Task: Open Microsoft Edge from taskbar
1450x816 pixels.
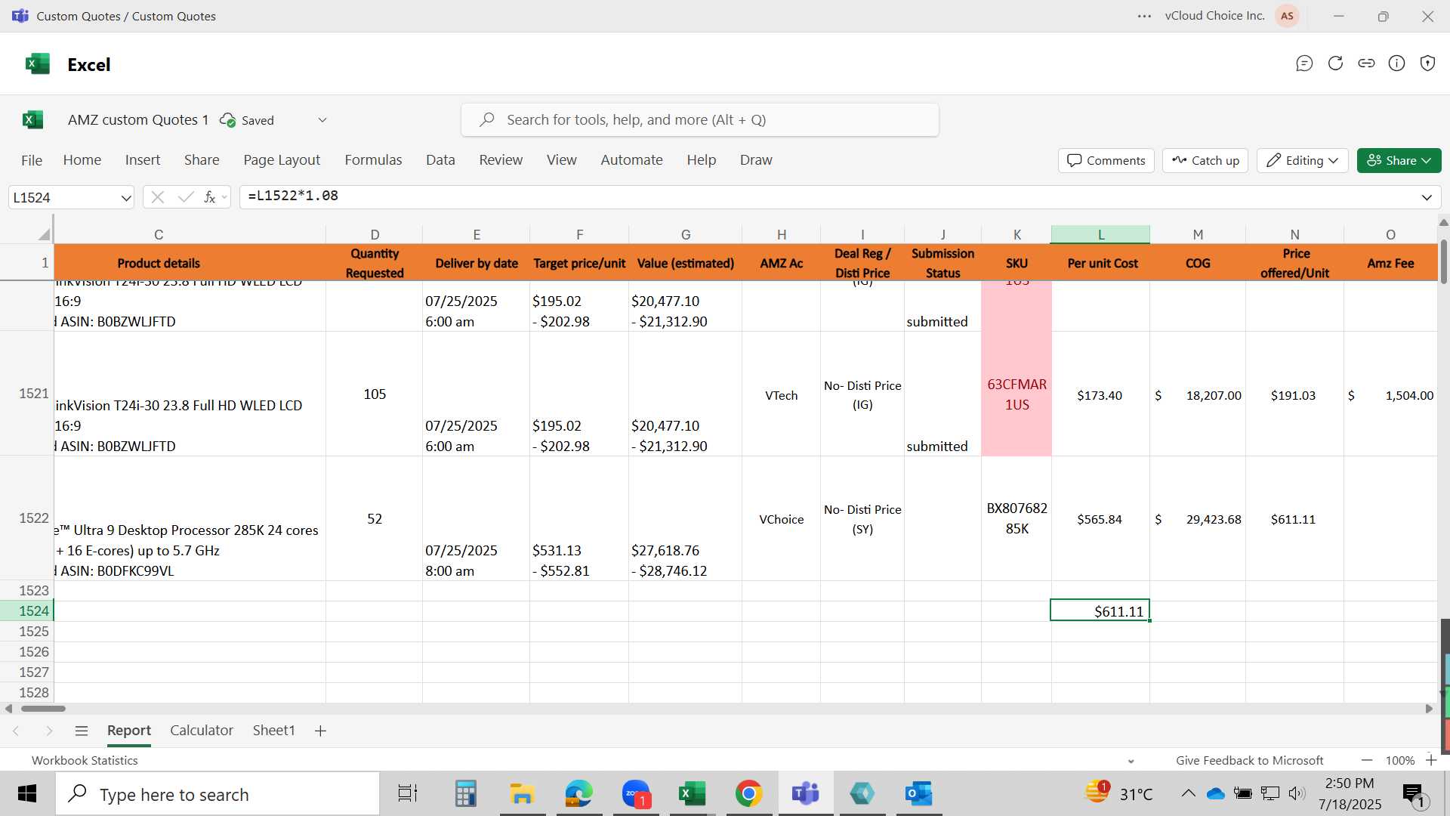Action: [579, 793]
